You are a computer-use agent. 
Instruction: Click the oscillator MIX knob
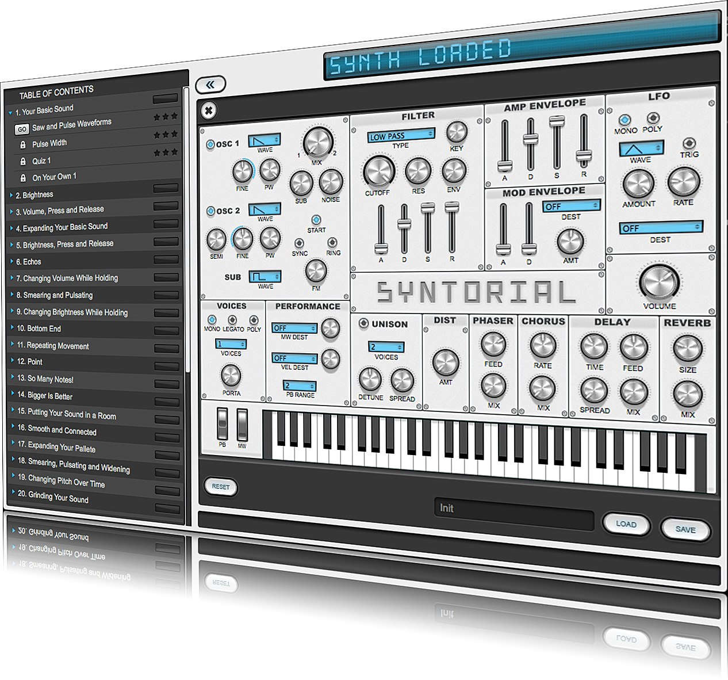coord(317,142)
